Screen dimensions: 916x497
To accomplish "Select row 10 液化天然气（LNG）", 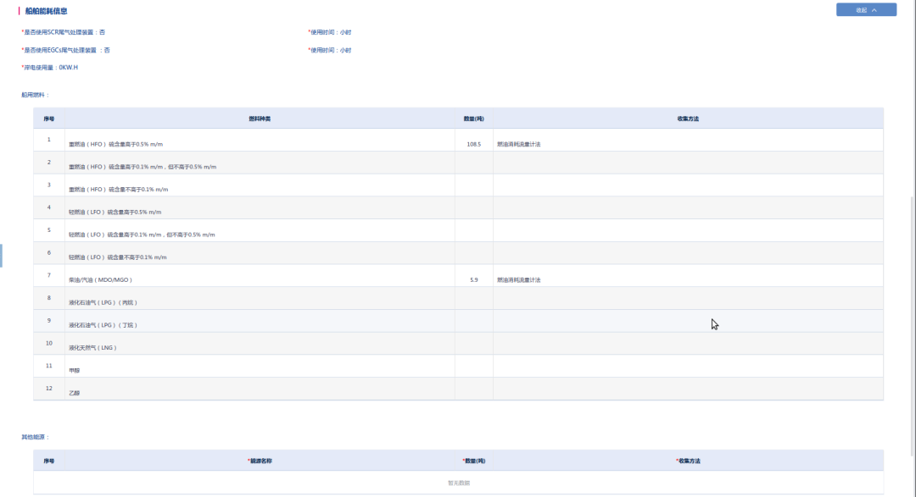I will 93,348.
